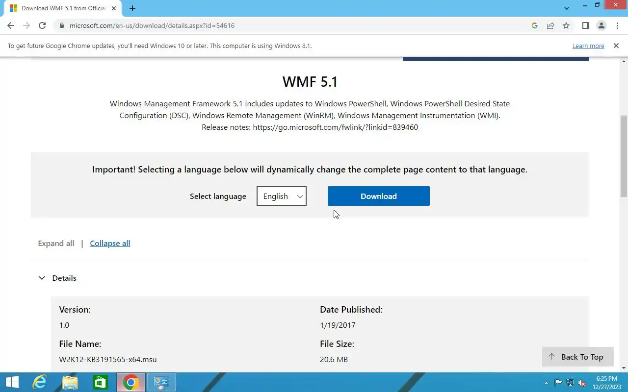The image size is (628, 392).
Task: Click the Google icon in address bar
Action: point(535,25)
